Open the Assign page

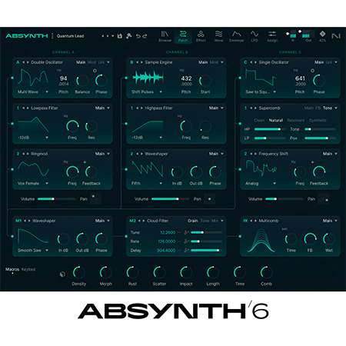click(272, 36)
